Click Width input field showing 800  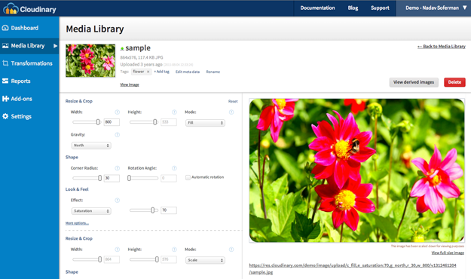coord(112,122)
